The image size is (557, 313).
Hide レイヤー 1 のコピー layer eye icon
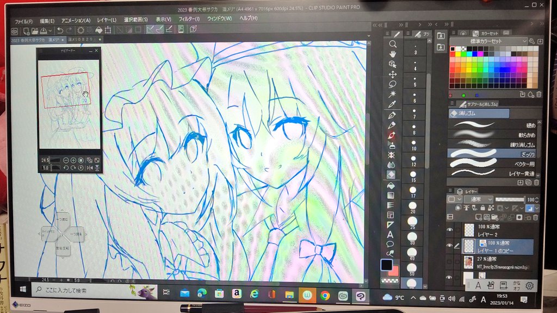click(x=450, y=246)
